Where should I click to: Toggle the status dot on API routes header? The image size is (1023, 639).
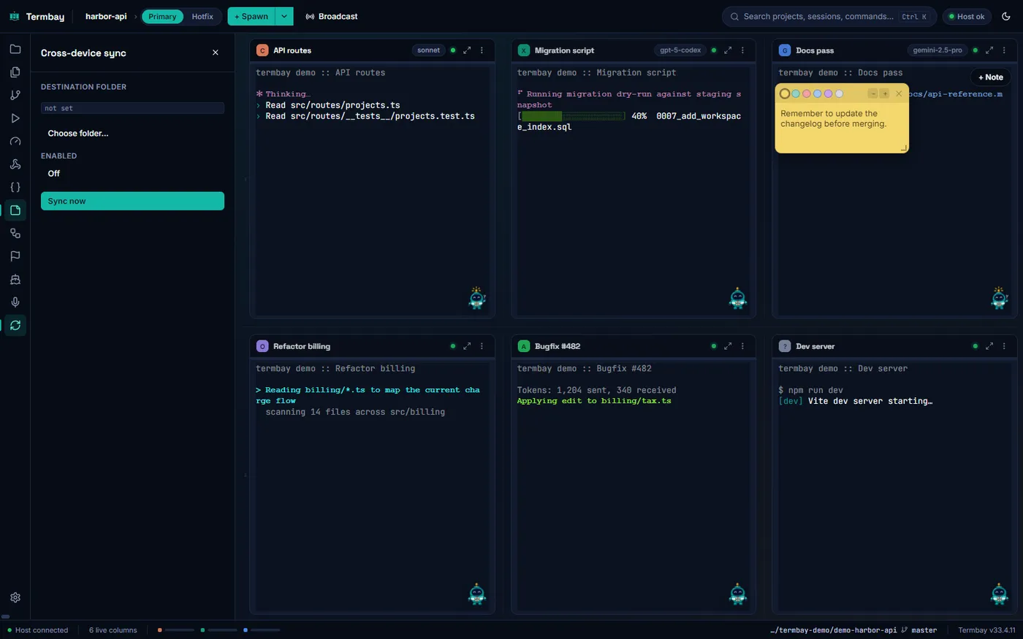pos(453,50)
